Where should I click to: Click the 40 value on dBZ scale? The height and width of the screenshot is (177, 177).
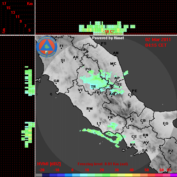tap(132, 170)
